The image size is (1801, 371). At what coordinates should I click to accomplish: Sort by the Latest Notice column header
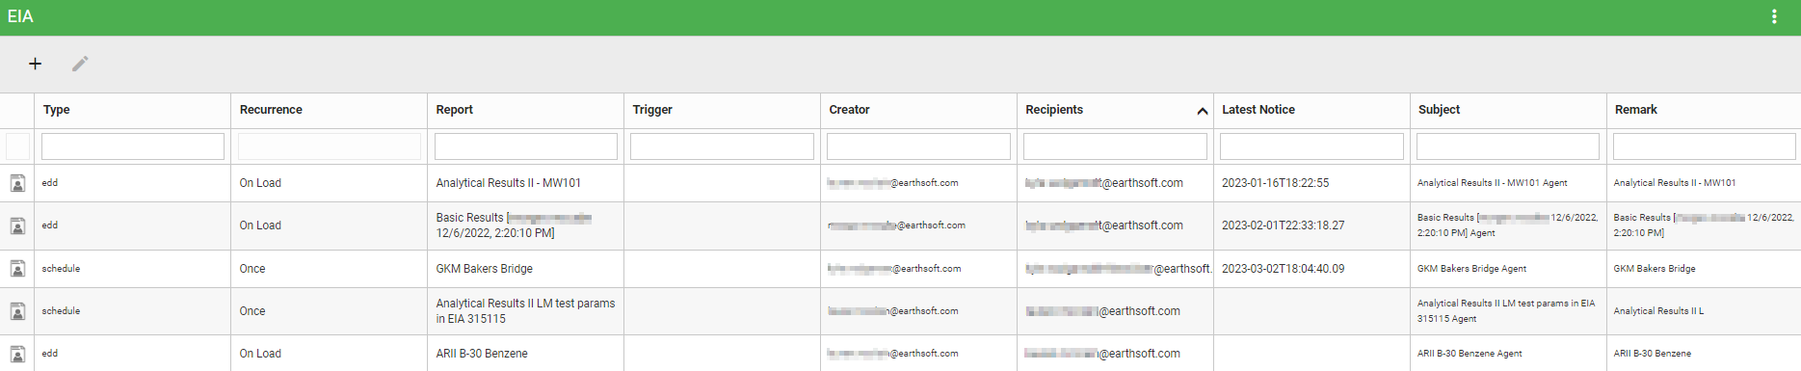pyautogui.click(x=1258, y=110)
